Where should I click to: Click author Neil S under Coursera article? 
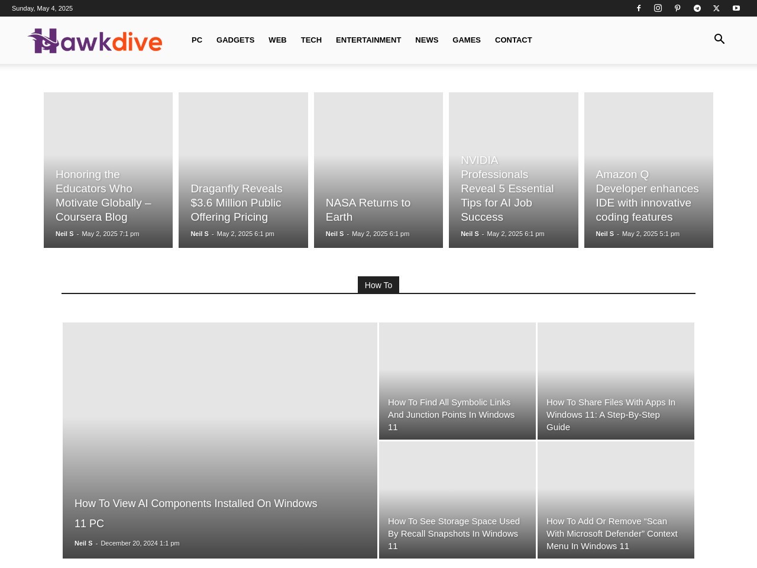tap(64, 234)
